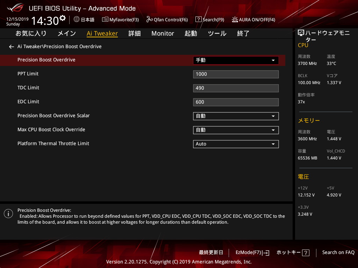Expand Precision Boost Overdrive Scalar dropdown

click(x=236, y=116)
